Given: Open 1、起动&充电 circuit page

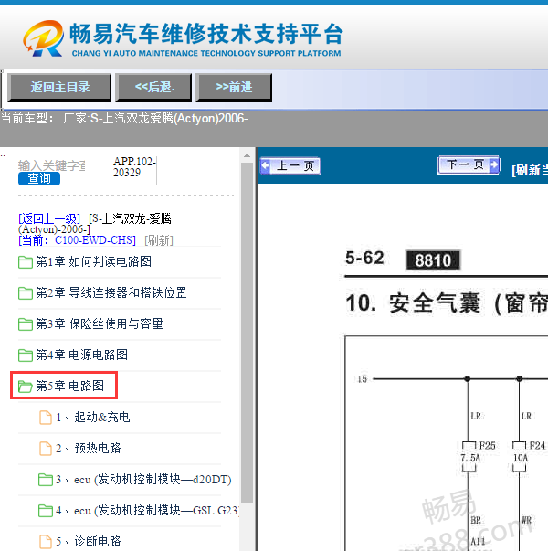Looking at the screenshot, I should point(93,417).
